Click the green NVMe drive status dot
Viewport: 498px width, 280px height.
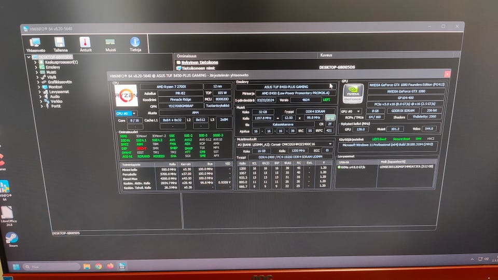[339, 167]
